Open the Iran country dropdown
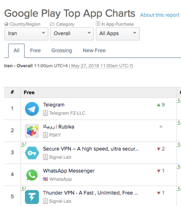The height and width of the screenshot is (206, 181). pos(26,34)
